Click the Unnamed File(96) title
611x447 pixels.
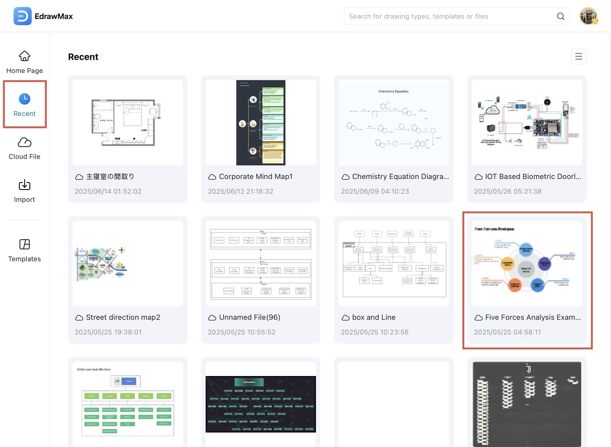point(249,317)
